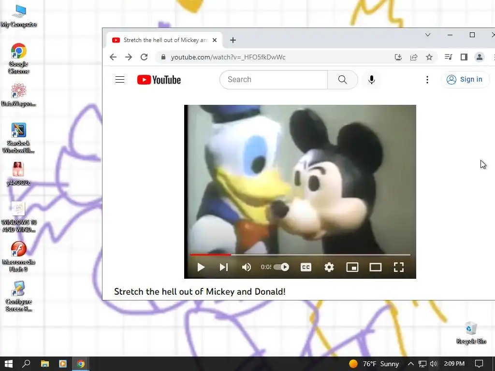Select DataWagon desktop shortcut
Viewport: 495px width, 371px height.
(19, 95)
